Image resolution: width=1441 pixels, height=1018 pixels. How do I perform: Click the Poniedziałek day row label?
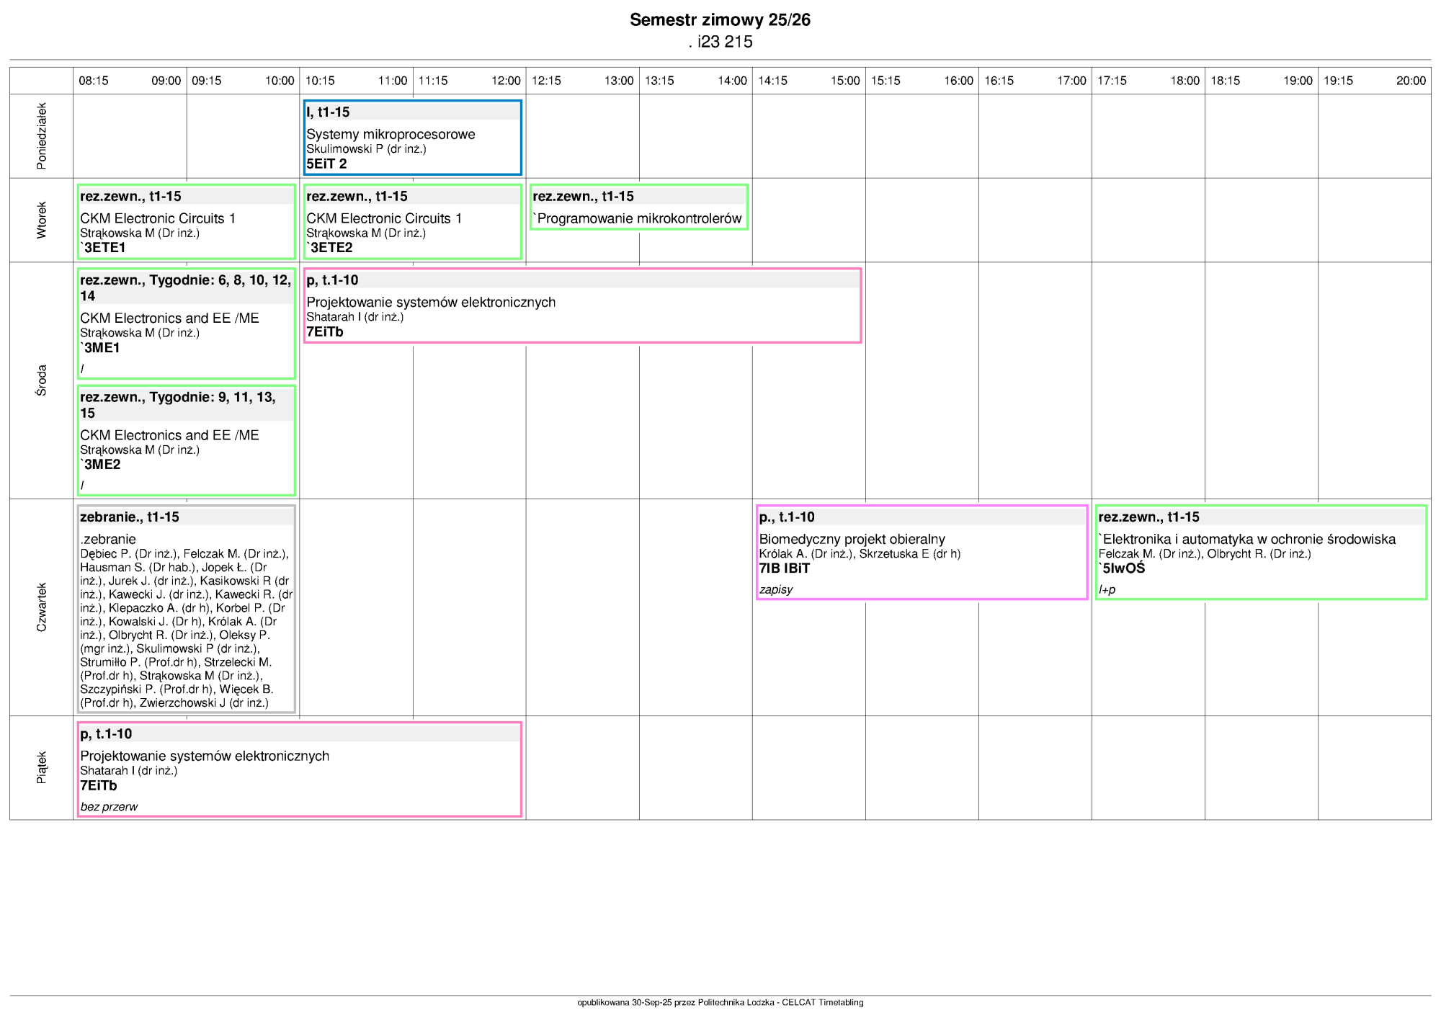41,136
